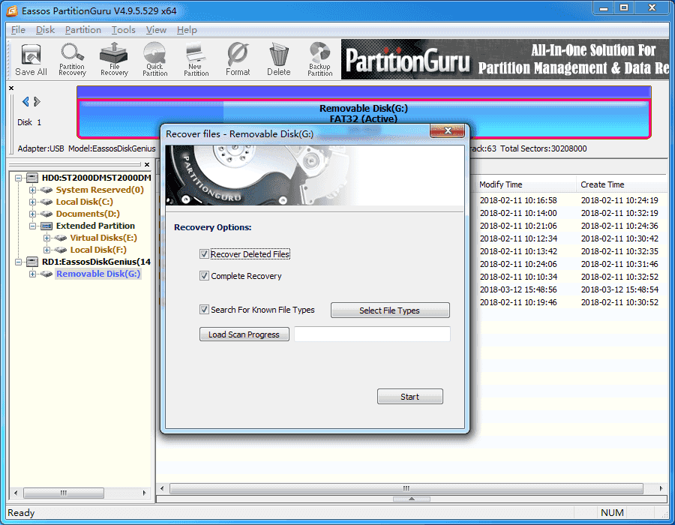The height and width of the screenshot is (525, 675).
Task: Click the tree panel horizontal scrollbar thumb
Action: point(63,493)
